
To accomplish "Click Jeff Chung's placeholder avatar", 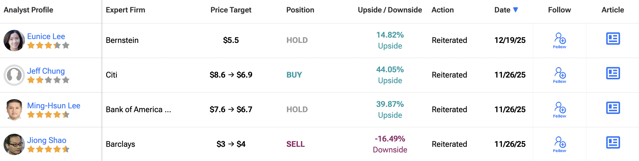I will pyautogui.click(x=14, y=75).
